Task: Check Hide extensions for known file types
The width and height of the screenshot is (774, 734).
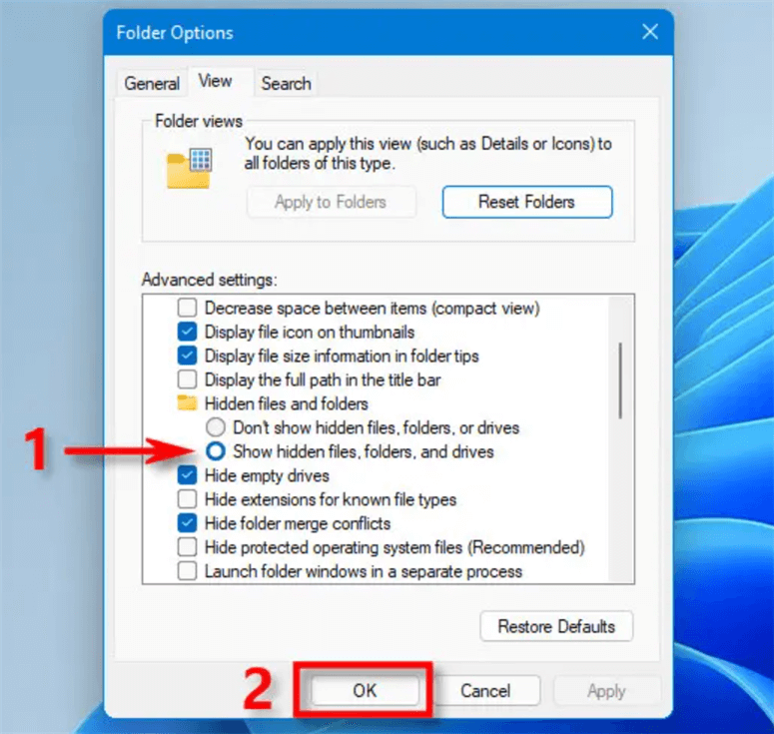Action: [187, 498]
